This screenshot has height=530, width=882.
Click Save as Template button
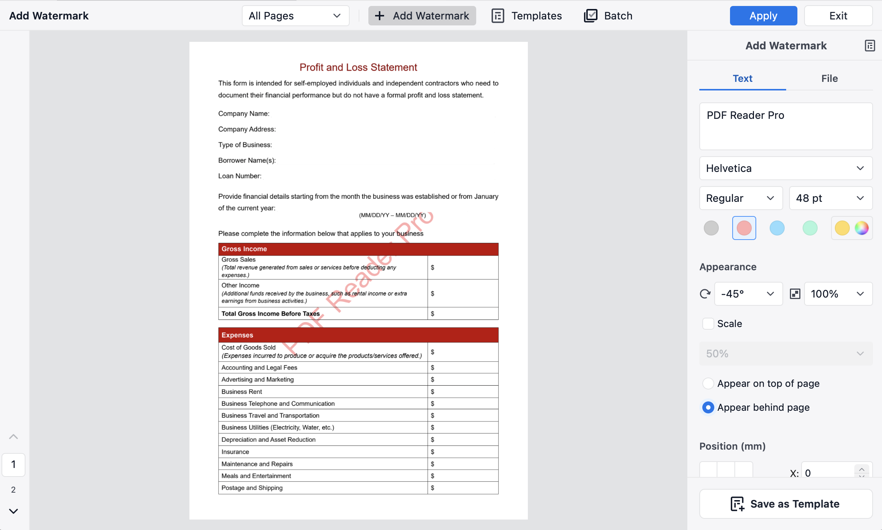pos(786,504)
